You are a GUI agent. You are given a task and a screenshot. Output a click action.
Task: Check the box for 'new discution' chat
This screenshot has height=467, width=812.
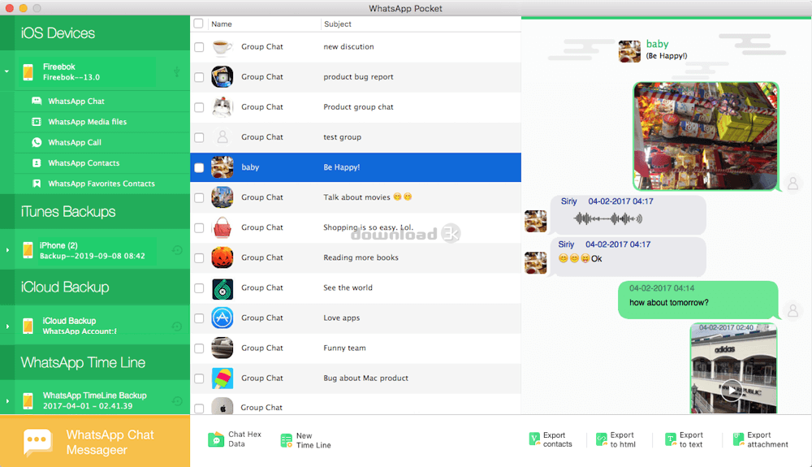tap(199, 47)
